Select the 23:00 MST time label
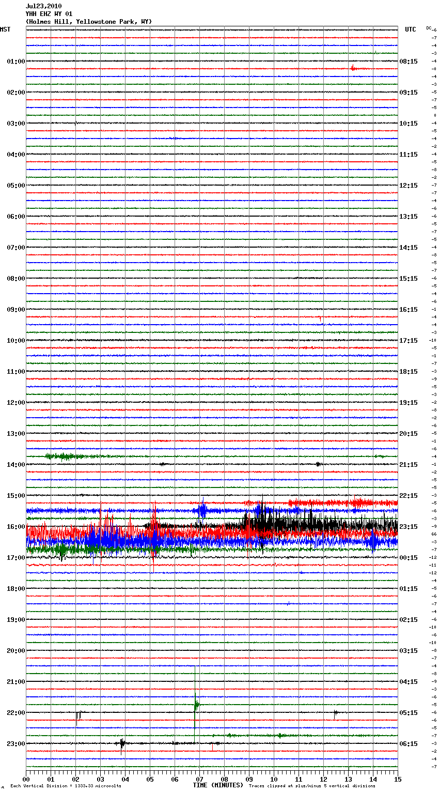The width and height of the screenshot is (439, 793). 16,744
